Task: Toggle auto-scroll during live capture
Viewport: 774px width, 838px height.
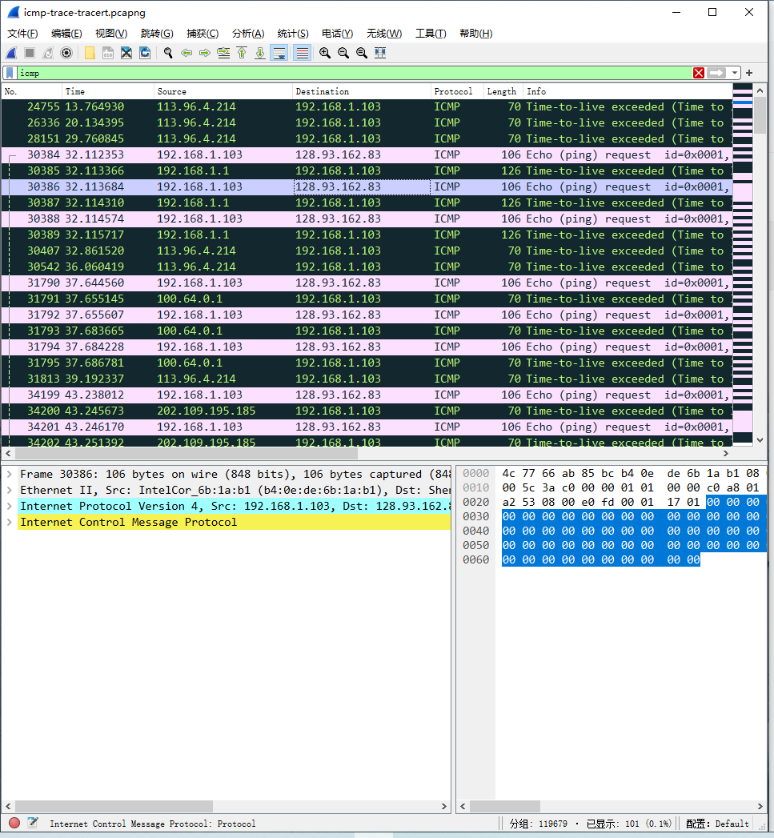Action: pos(279,53)
